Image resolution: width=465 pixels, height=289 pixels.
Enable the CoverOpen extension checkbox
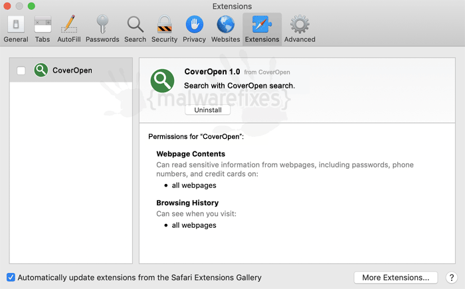point(21,70)
